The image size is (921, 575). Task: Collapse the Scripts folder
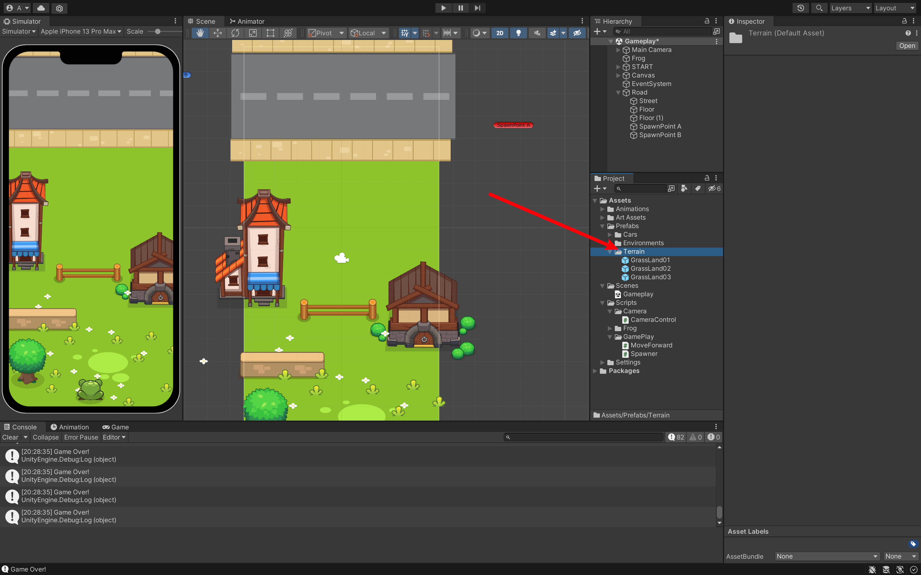point(602,303)
